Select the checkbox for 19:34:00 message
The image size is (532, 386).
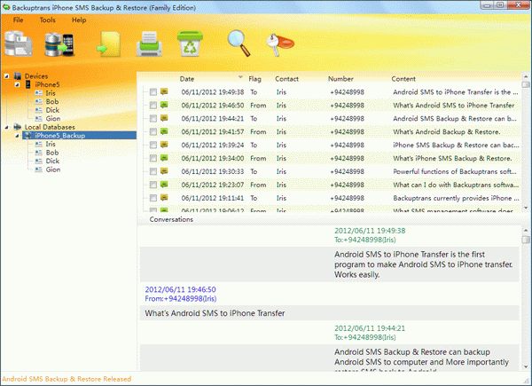(153, 158)
